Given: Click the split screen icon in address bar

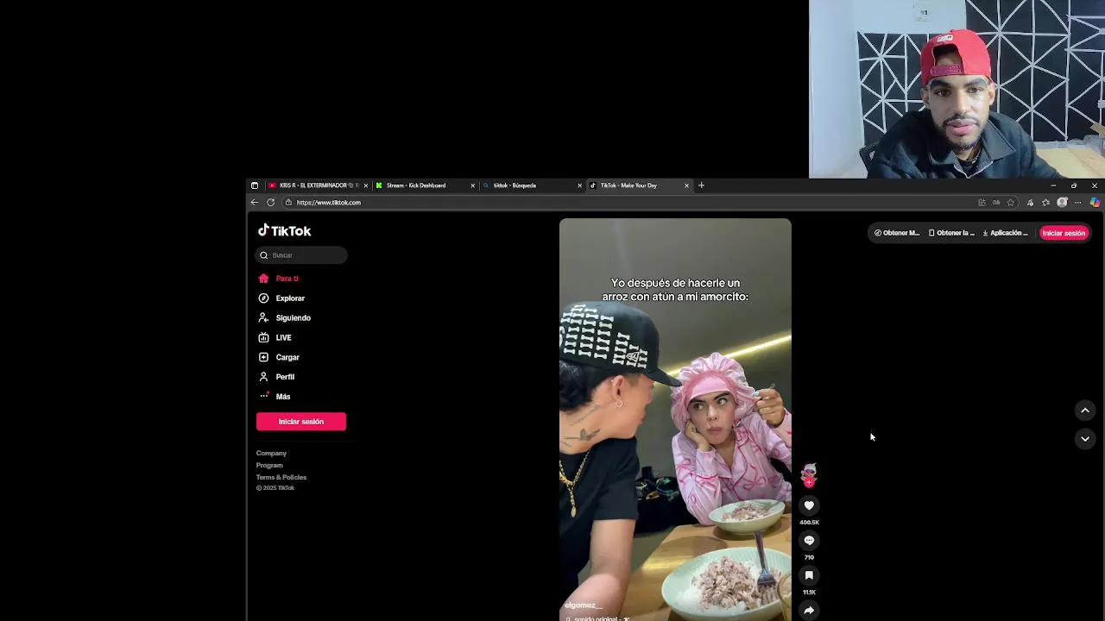Looking at the screenshot, I should pos(982,203).
